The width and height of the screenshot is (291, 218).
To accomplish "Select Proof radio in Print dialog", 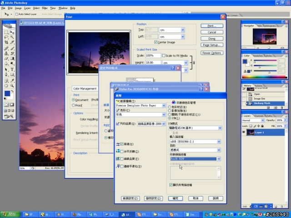I will pyautogui.click(x=73, y=105).
